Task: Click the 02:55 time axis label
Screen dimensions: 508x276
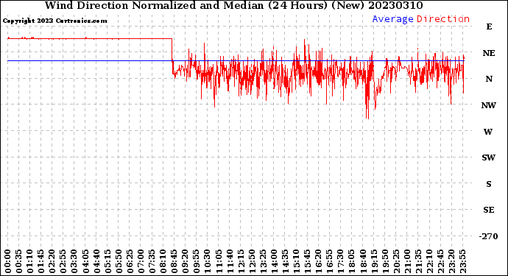Action: [x=63, y=261]
